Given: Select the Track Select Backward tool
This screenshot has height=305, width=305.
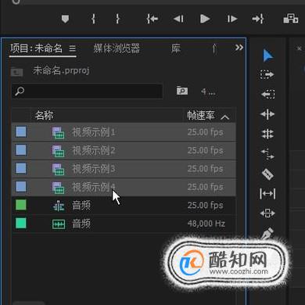Looking at the screenshot, I should click(267, 94).
